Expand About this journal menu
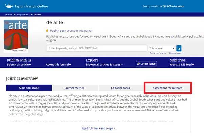The image size is (204, 138). tap(58, 65)
